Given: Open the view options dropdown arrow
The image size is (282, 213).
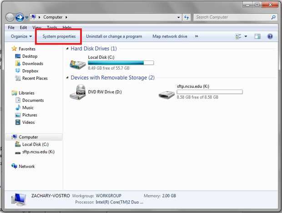Looking at the screenshot, I should (x=246, y=36).
